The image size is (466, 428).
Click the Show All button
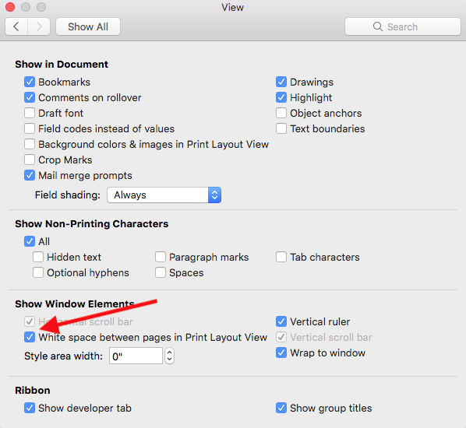[x=88, y=26]
